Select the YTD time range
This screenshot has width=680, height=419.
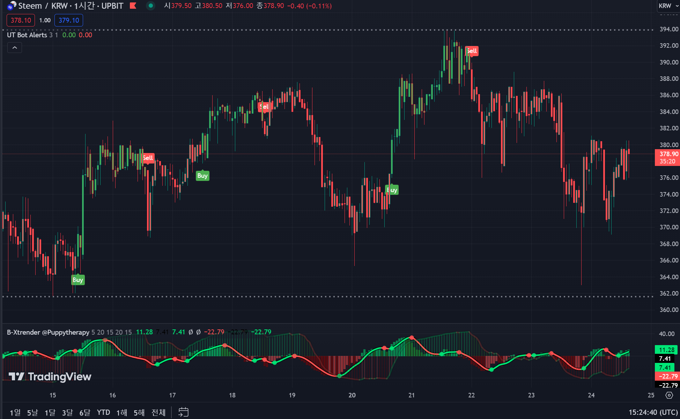click(103, 412)
